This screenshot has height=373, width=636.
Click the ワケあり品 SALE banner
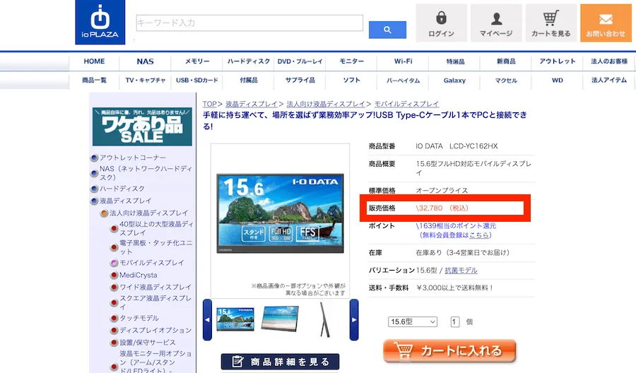[x=142, y=126]
